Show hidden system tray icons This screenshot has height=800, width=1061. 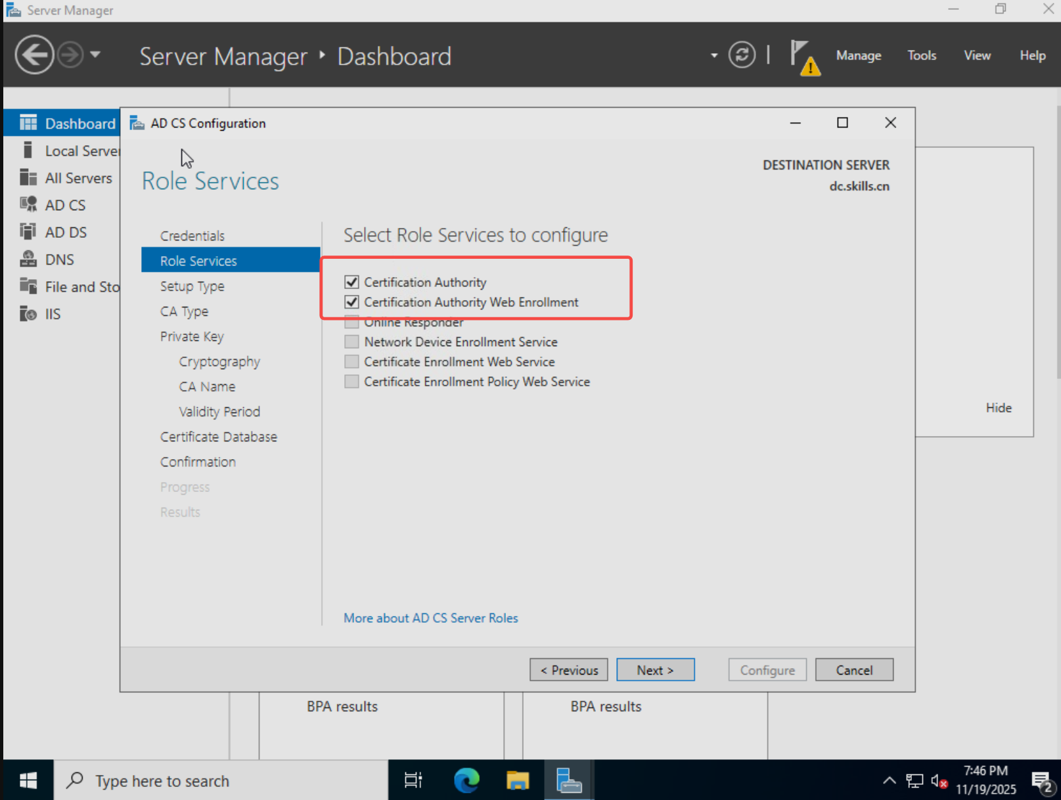(889, 780)
